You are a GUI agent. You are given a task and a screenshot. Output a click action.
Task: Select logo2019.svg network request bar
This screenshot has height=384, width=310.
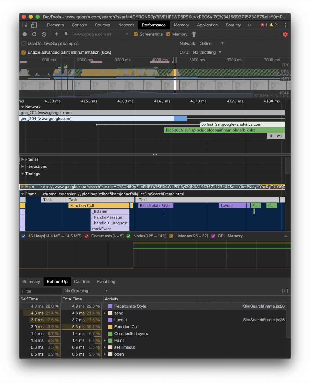pos(224,131)
